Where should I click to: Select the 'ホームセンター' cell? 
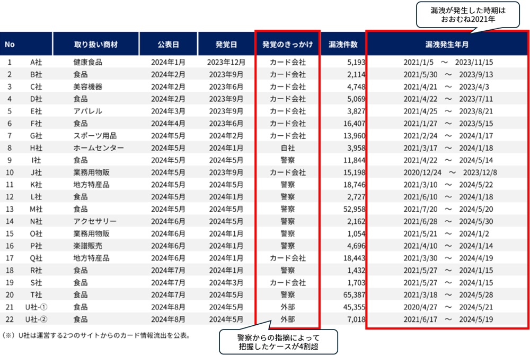[99, 148]
